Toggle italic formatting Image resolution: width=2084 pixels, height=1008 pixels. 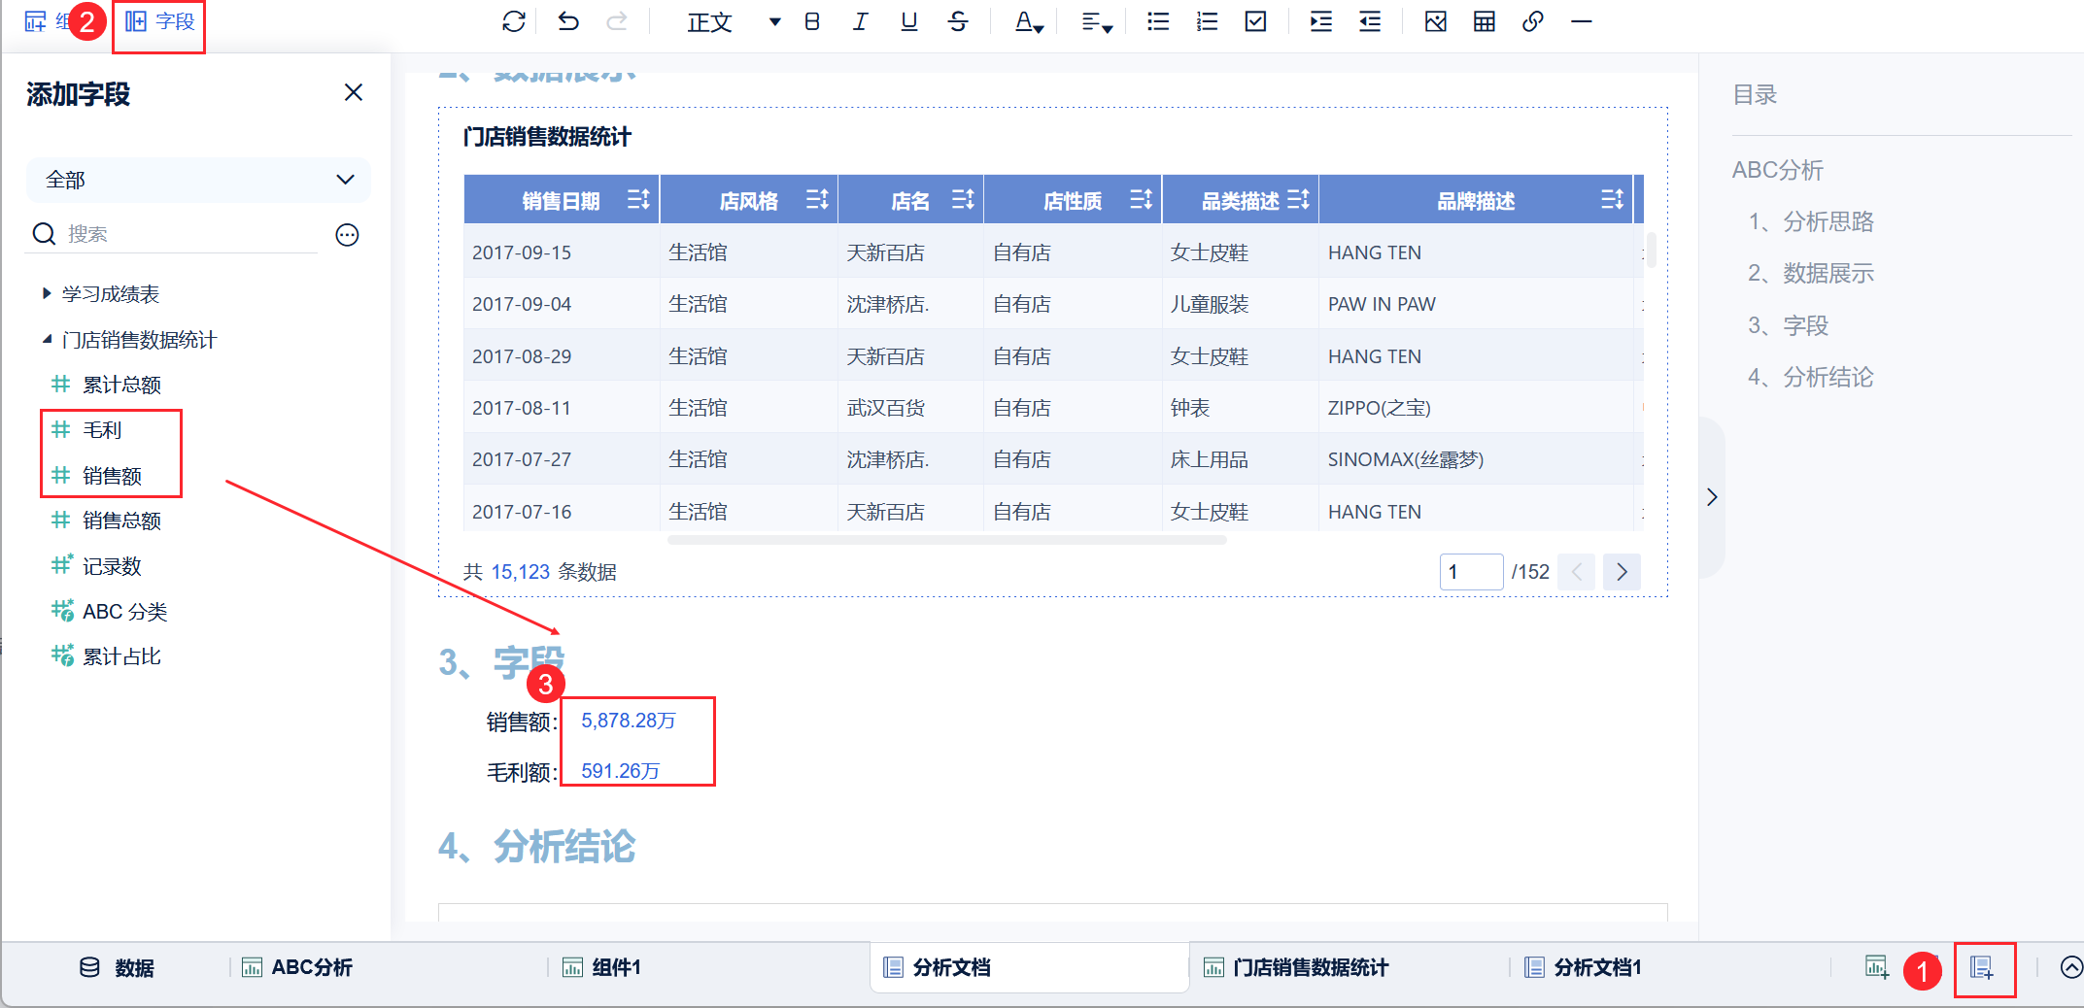pos(860,21)
